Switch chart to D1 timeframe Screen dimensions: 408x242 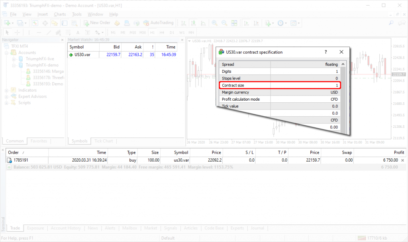pyautogui.click(x=172, y=33)
